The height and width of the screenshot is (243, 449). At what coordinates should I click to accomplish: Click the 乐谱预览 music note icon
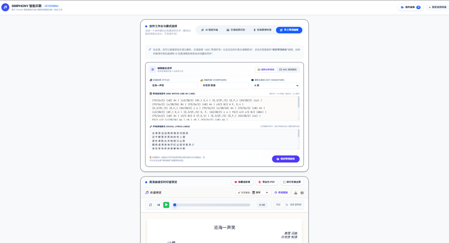pos(147,193)
